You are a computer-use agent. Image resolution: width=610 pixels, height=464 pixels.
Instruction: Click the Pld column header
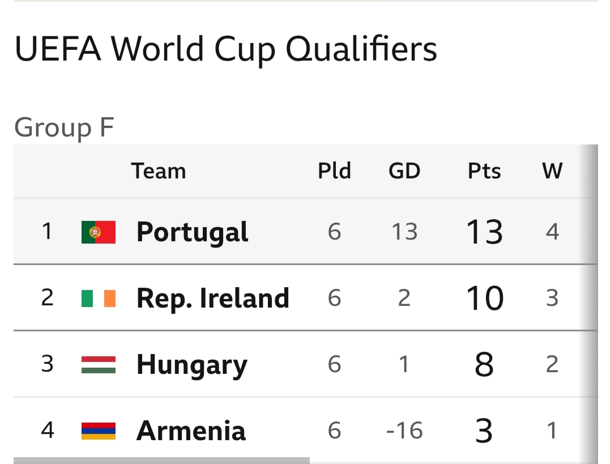click(334, 171)
